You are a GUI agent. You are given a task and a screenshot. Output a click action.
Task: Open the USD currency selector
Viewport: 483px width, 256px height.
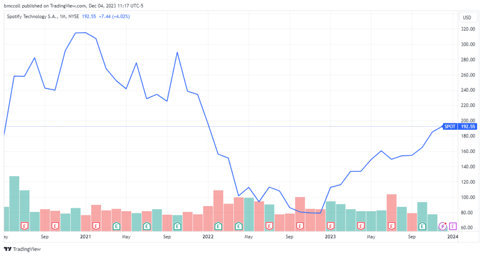[467, 17]
